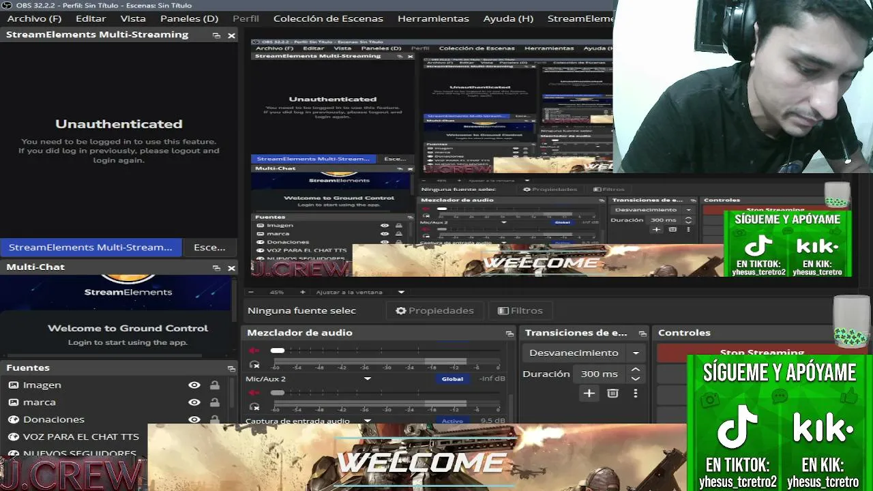Lock the Imagen source
This screenshot has width=873, height=491.
point(215,385)
